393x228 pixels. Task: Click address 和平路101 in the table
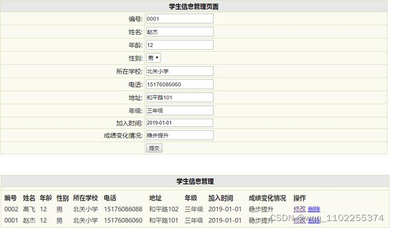(163, 220)
